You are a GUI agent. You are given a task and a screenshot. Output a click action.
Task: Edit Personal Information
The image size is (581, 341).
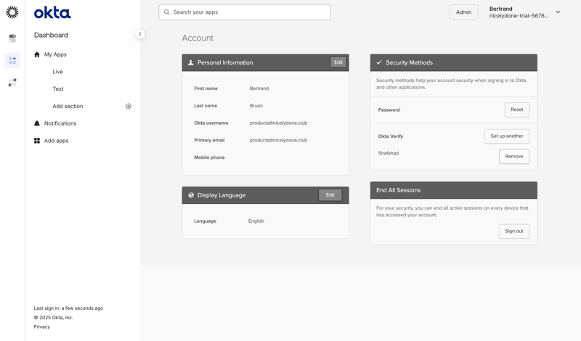pyautogui.click(x=338, y=62)
